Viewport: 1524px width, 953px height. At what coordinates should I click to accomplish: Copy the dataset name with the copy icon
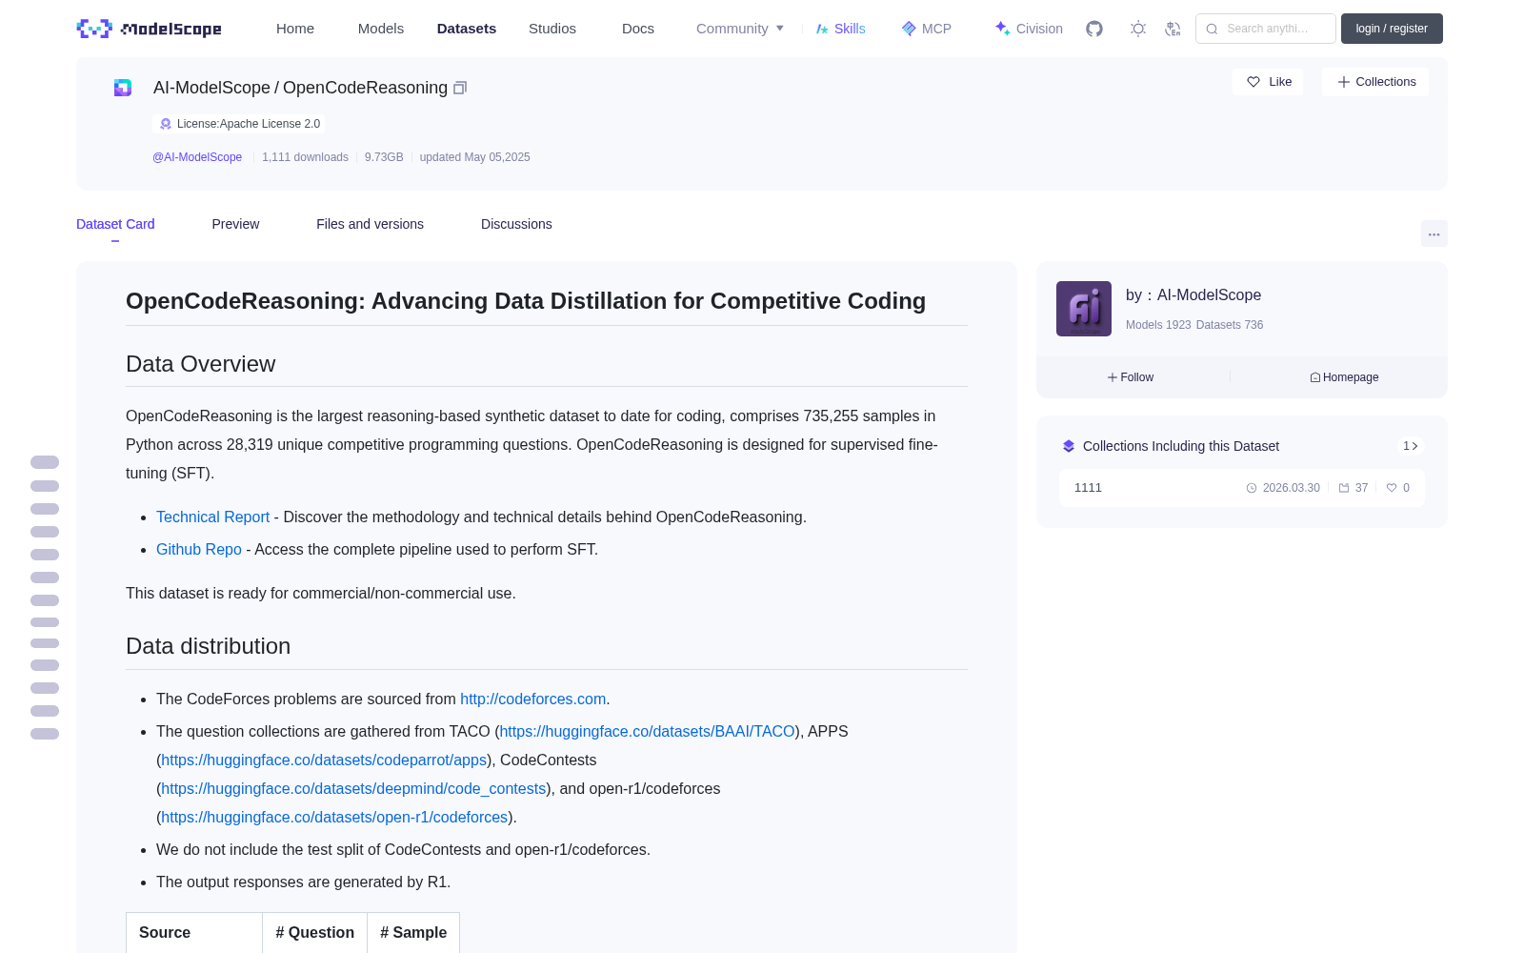tap(460, 88)
